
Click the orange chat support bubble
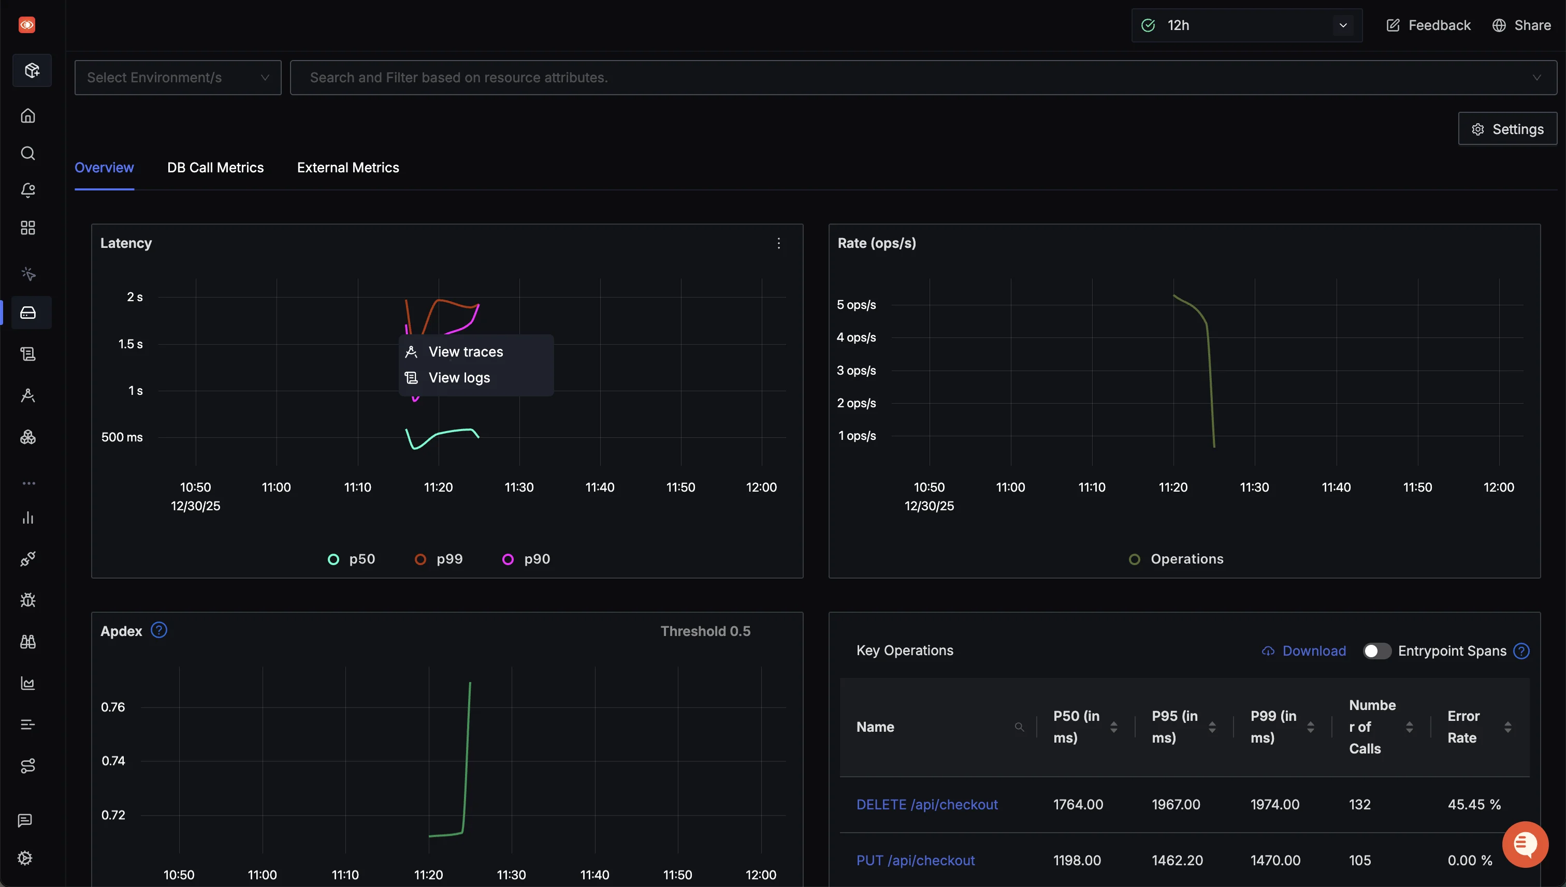coord(1525,845)
